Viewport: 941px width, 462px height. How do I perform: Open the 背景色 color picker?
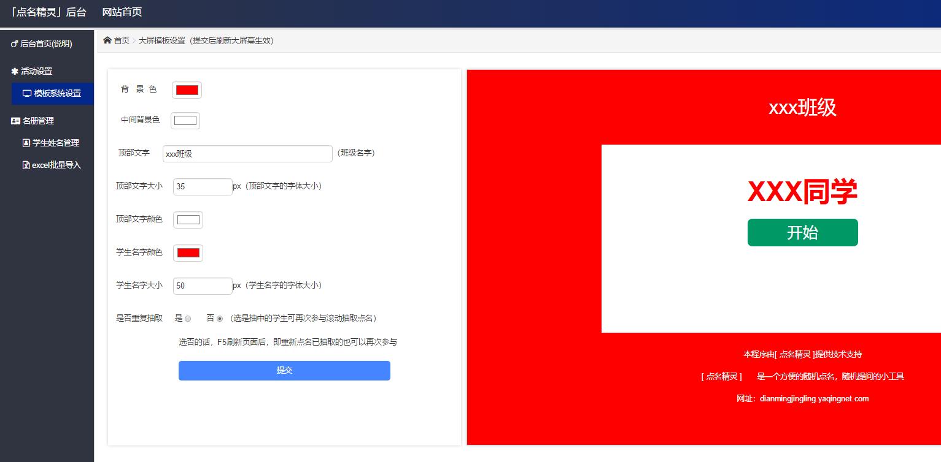(x=187, y=89)
